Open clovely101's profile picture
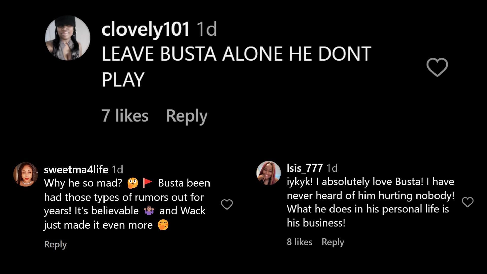 point(67,38)
